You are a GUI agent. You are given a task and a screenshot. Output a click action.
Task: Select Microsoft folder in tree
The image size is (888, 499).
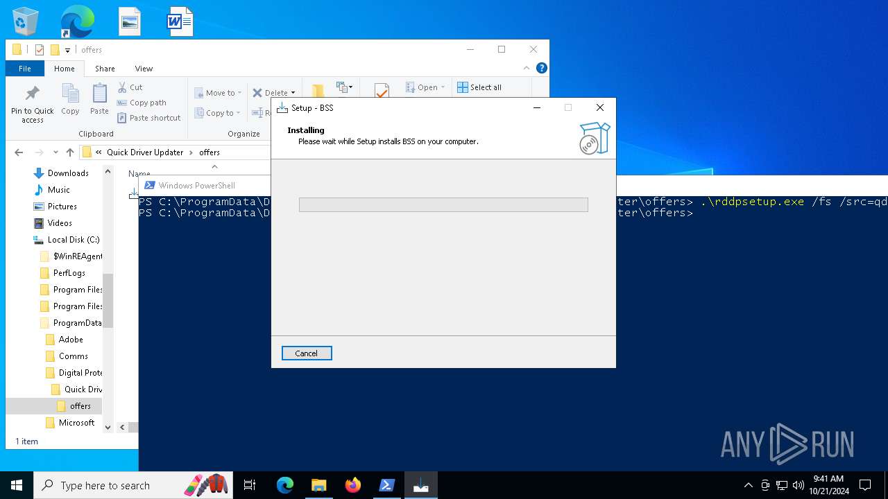(76, 423)
